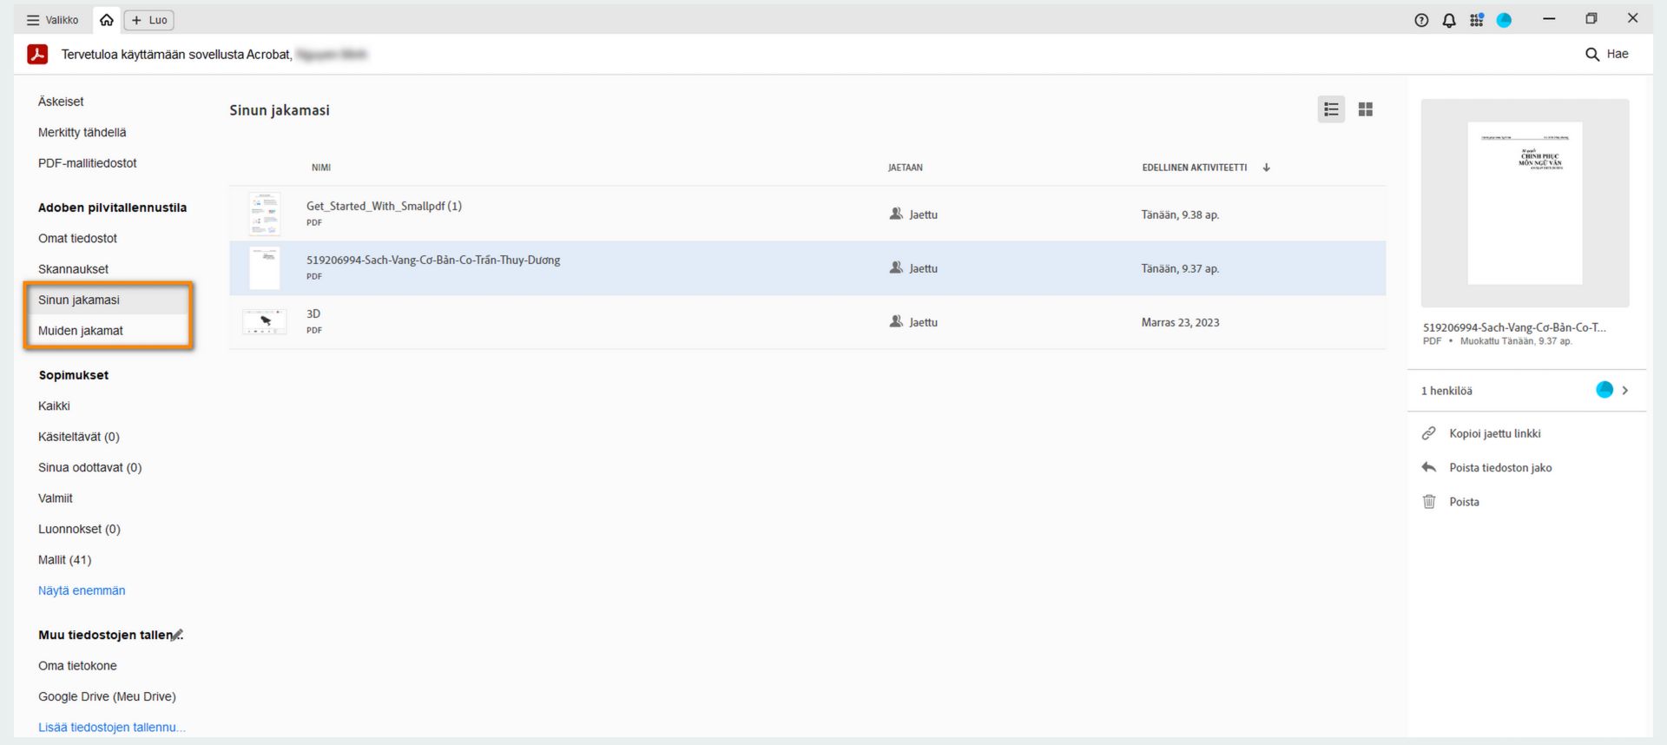
Task: Click Poista tiedoston jako
Action: 1499,468
